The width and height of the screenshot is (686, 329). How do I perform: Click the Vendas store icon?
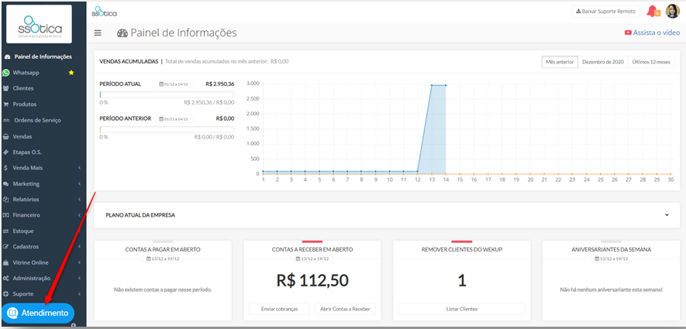coord(6,136)
